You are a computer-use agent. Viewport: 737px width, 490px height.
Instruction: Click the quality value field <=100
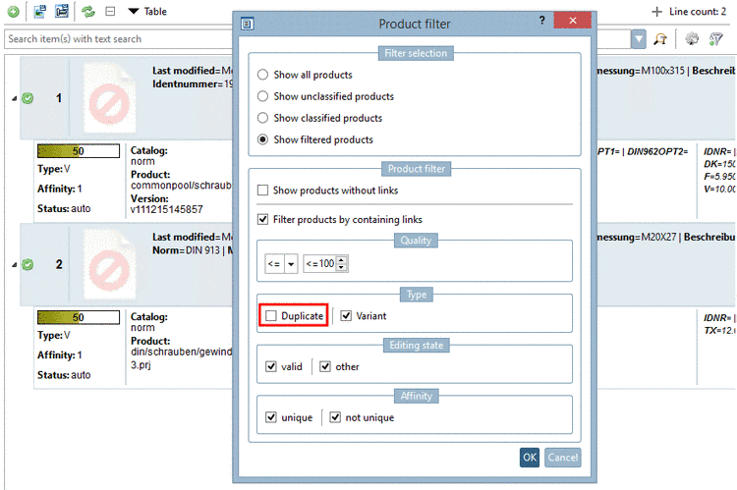click(x=320, y=263)
